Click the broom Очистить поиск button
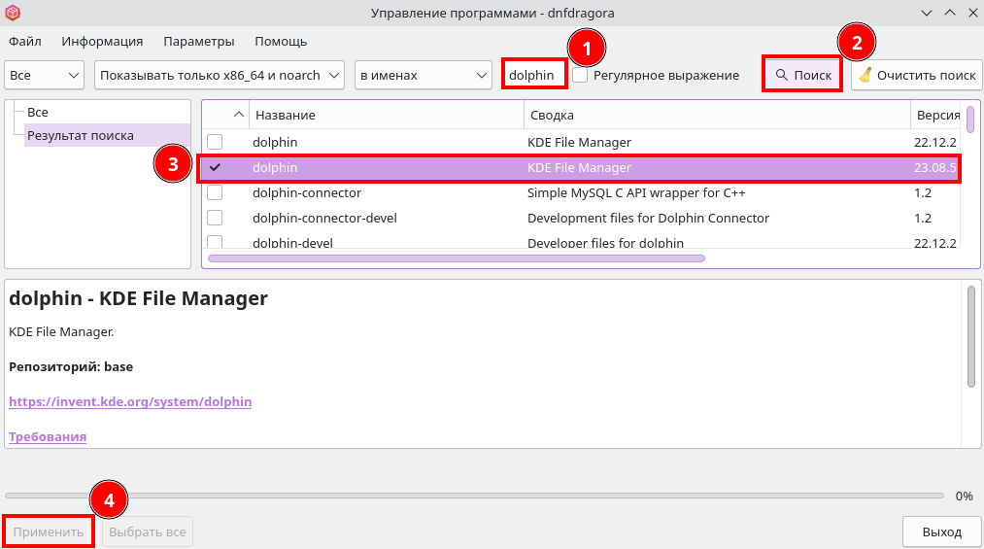984x549 pixels. point(916,75)
